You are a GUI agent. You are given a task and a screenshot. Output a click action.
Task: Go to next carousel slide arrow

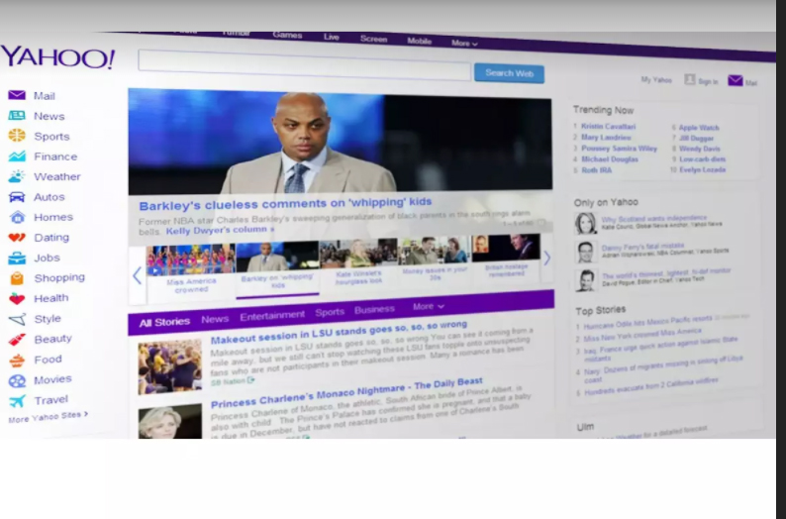tap(546, 258)
